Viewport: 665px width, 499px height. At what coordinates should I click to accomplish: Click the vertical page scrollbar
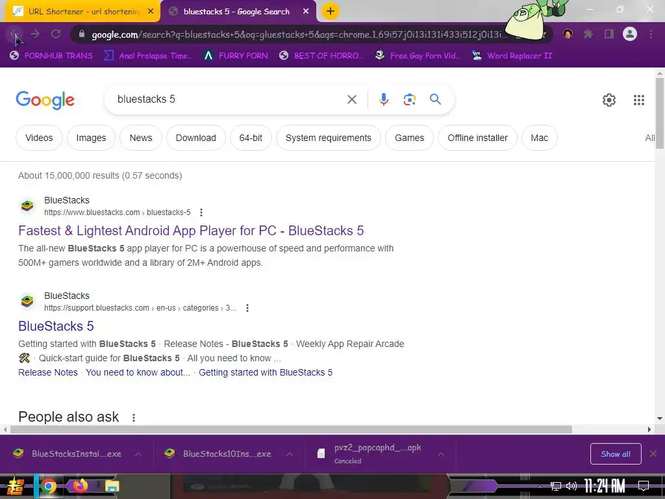(660, 113)
